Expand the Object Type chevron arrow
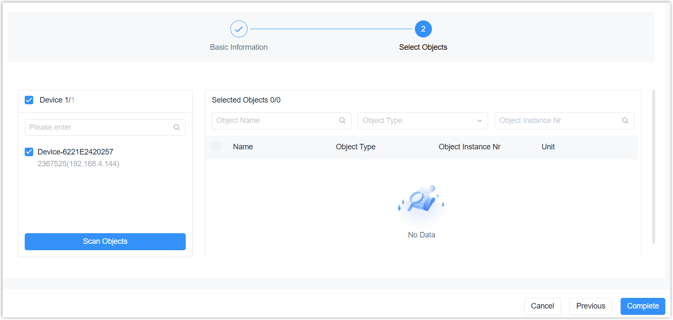This screenshot has height=320, width=673. click(x=480, y=121)
